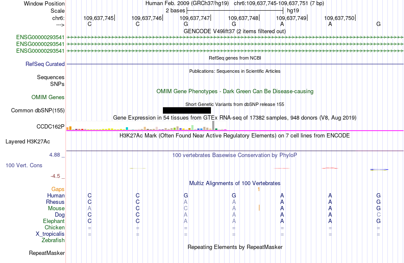Click the Chicken alignment row label
Screen dimensions: 404x263
pyautogui.click(x=54, y=227)
